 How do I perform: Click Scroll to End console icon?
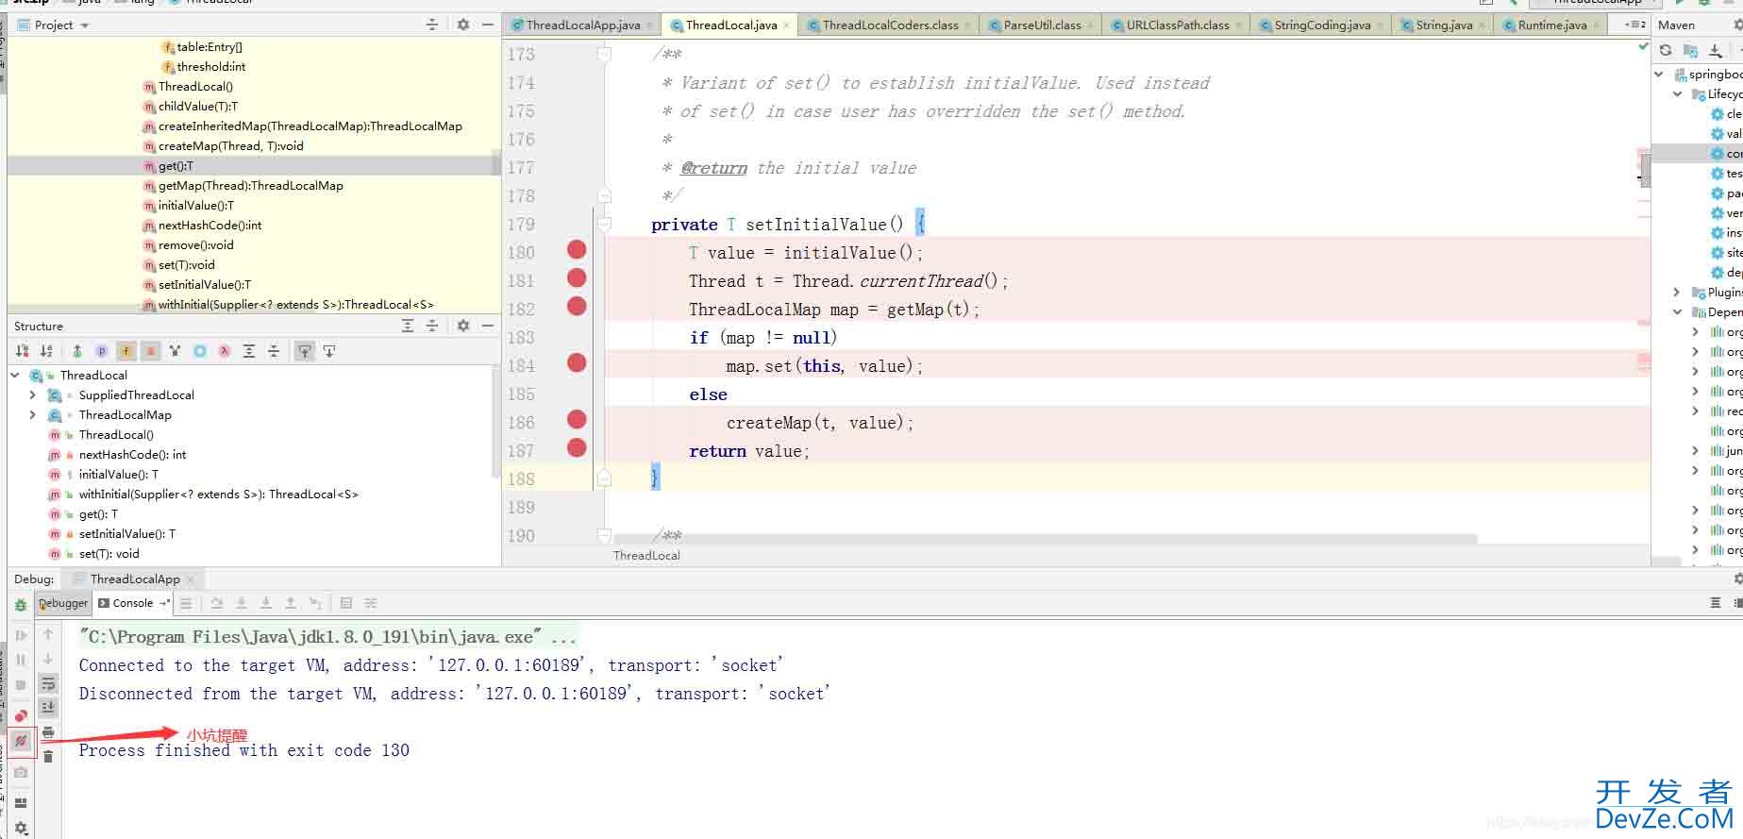pyautogui.click(x=48, y=707)
